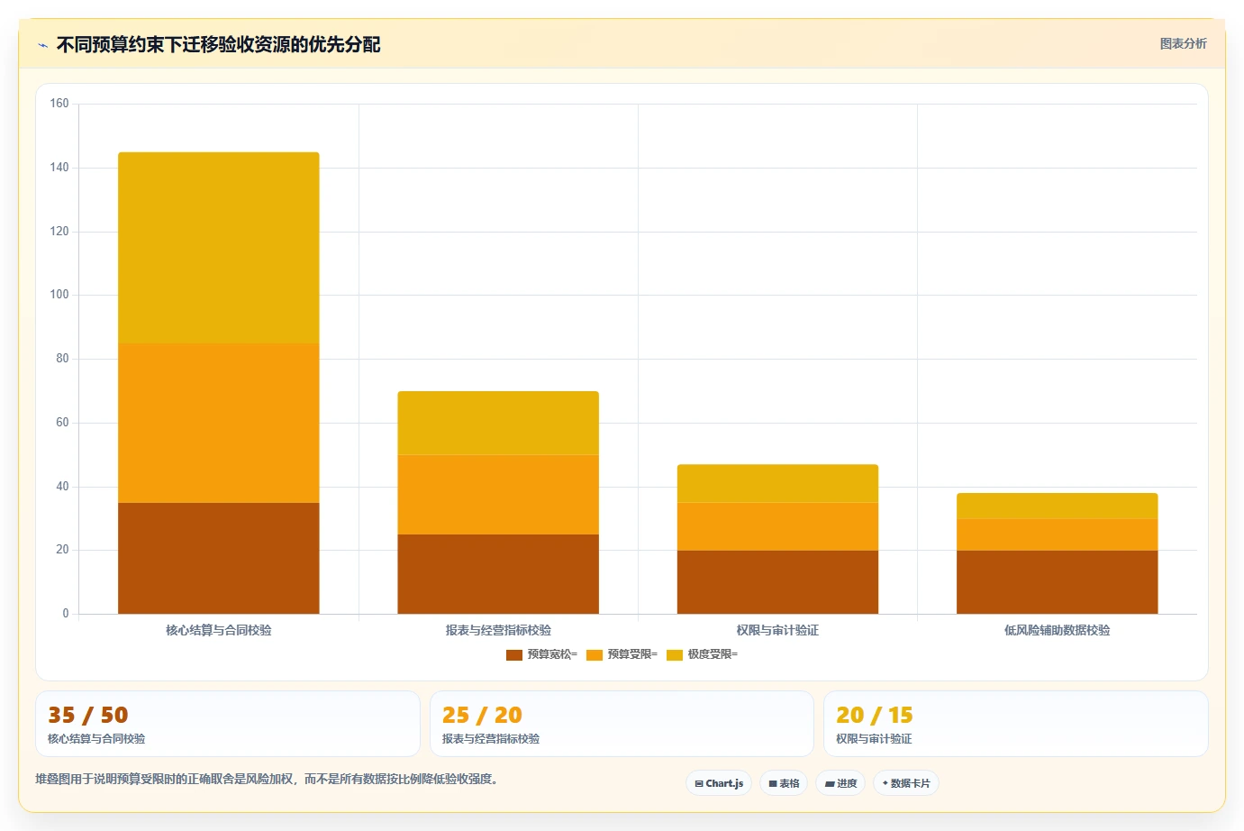Click the footnote text starting with 堆叠图用于说明
The width and height of the screenshot is (1244, 831).
click(268, 779)
